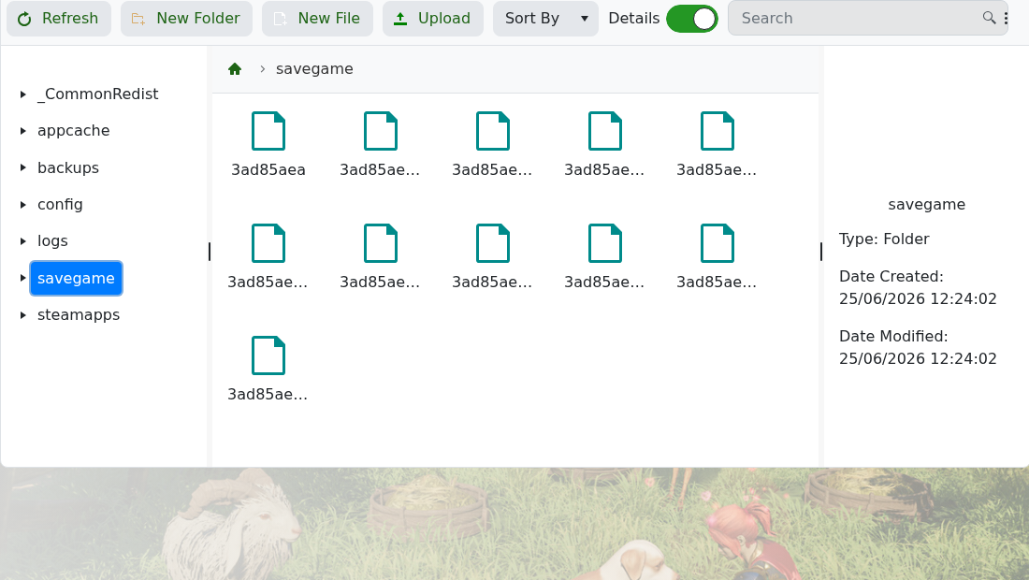This screenshot has width=1029, height=580.
Task: Select the lone file icon in third row
Action: coord(268,355)
